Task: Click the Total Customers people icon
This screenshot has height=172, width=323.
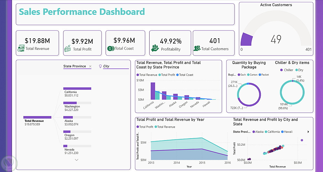Action: click(x=197, y=48)
